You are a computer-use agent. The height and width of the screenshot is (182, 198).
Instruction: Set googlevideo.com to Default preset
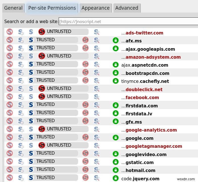click(10, 153)
